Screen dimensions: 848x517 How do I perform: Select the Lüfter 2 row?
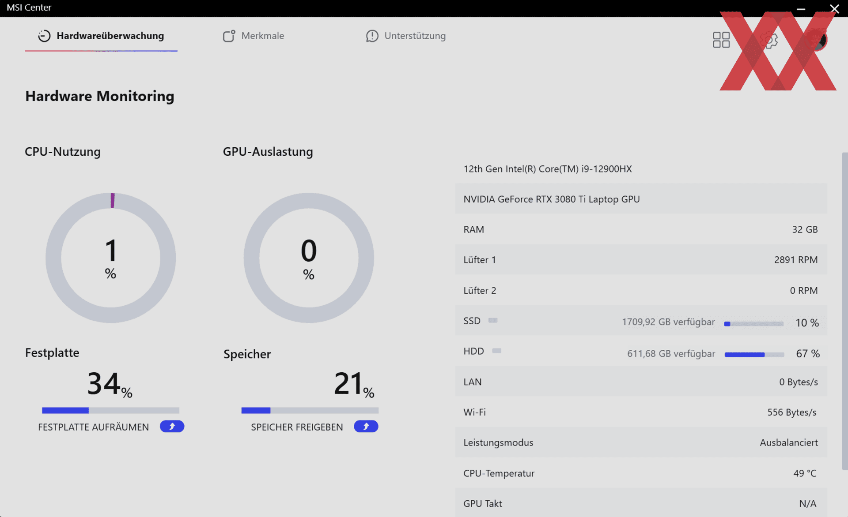641,290
